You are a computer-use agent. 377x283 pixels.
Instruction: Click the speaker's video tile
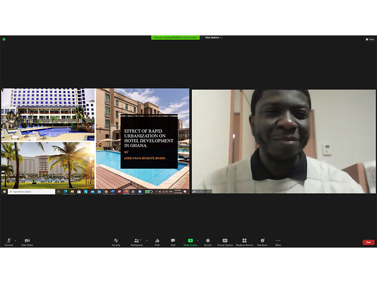(284, 141)
